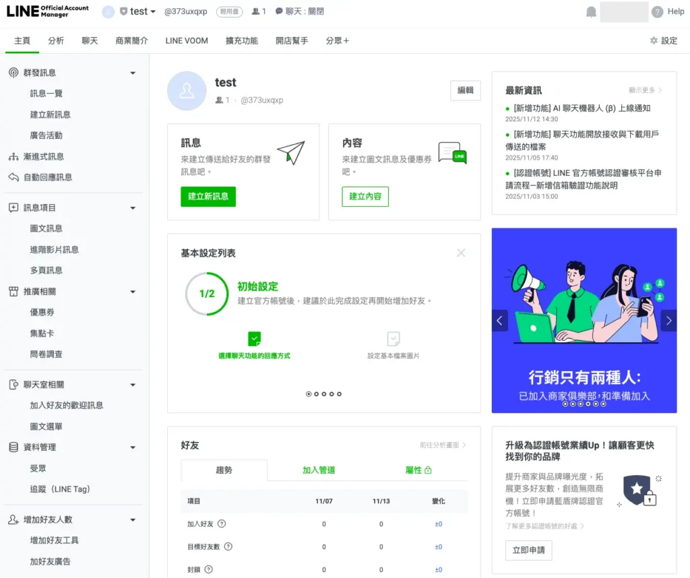Click the 訊息項目 plus-message icon
The width and height of the screenshot is (690, 578).
13,207
